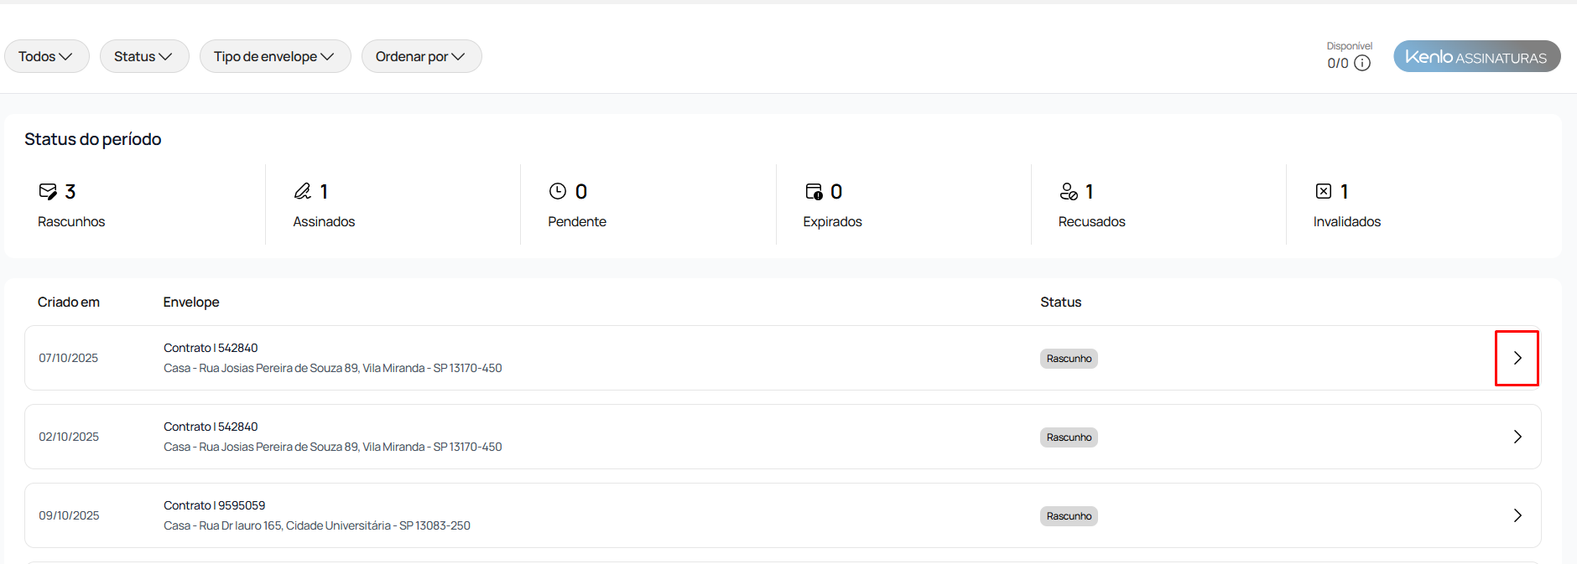Click the Pendente clock icon
1577x564 pixels.
click(x=558, y=191)
